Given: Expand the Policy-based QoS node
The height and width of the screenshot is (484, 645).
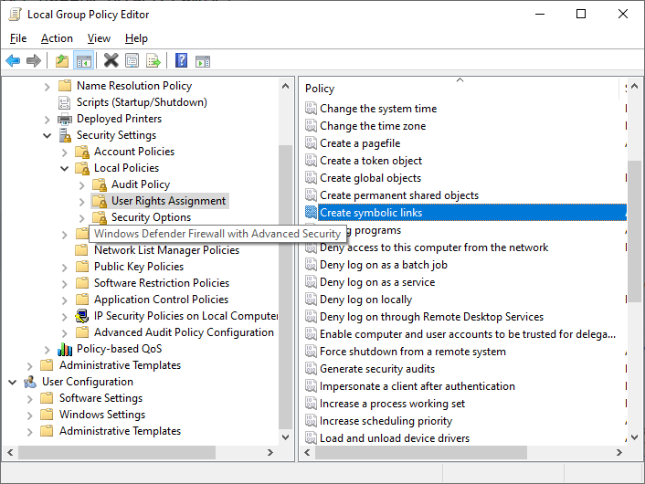Looking at the screenshot, I should (x=48, y=350).
